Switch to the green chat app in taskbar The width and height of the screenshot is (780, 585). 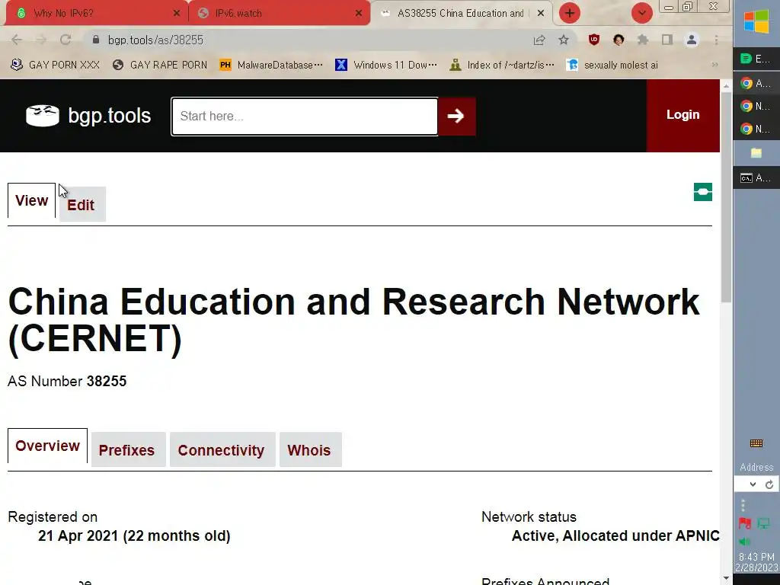pos(756,59)
